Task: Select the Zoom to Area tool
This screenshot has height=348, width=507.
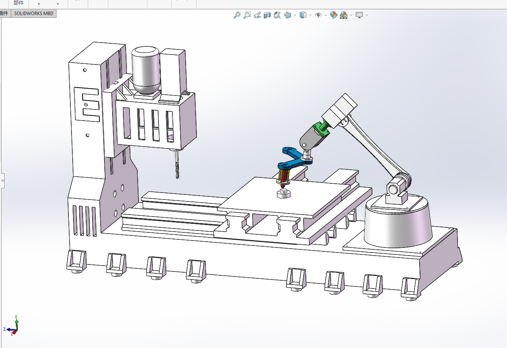Action: pos(247,15)
